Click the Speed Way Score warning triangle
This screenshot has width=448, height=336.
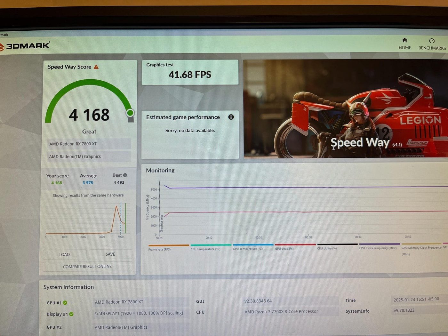(x=96, y=67)
